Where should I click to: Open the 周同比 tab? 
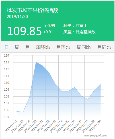[x=84, y=47]
